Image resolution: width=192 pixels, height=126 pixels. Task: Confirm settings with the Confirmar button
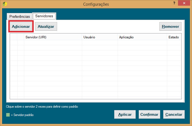click(149, 114)
